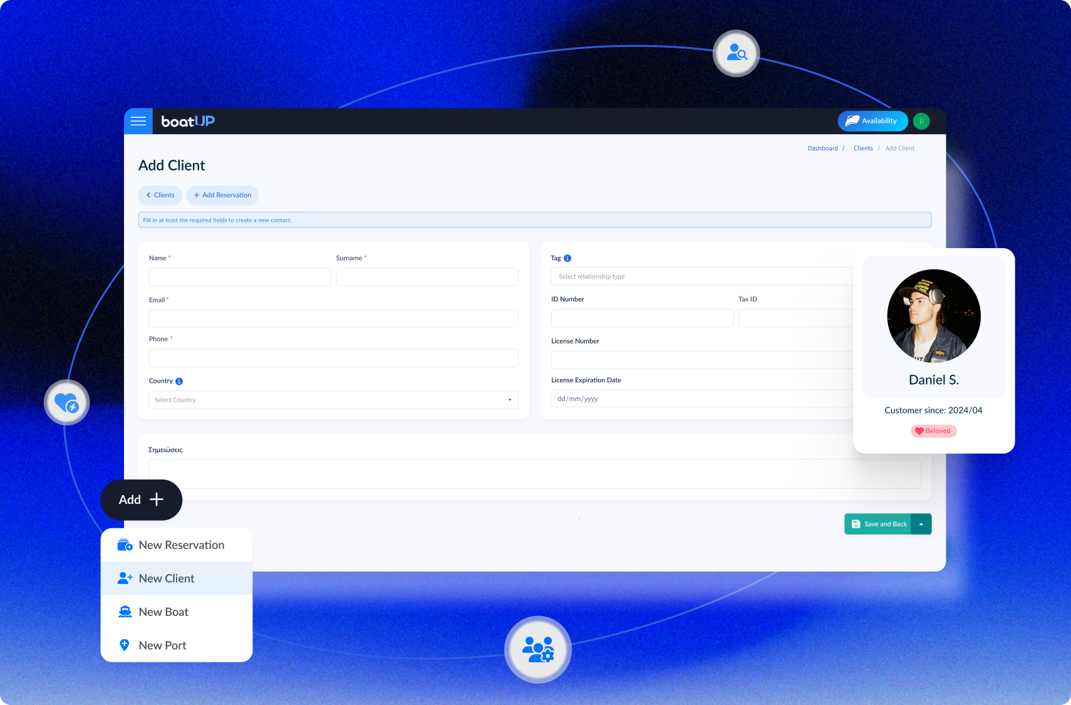Click the Tag info icon
This screenshot has height=705, width=1071.
(x=567, y=258)
